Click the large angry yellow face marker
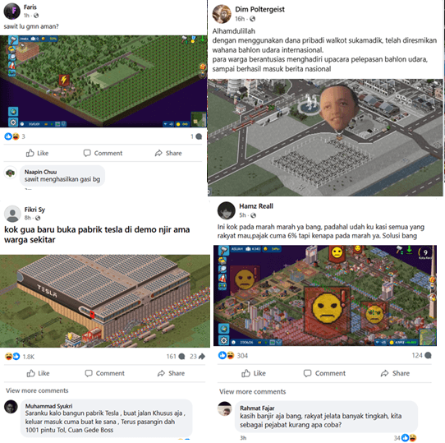Image resolution: width=445 pixels, height=443 pixels. pos(327,308)
